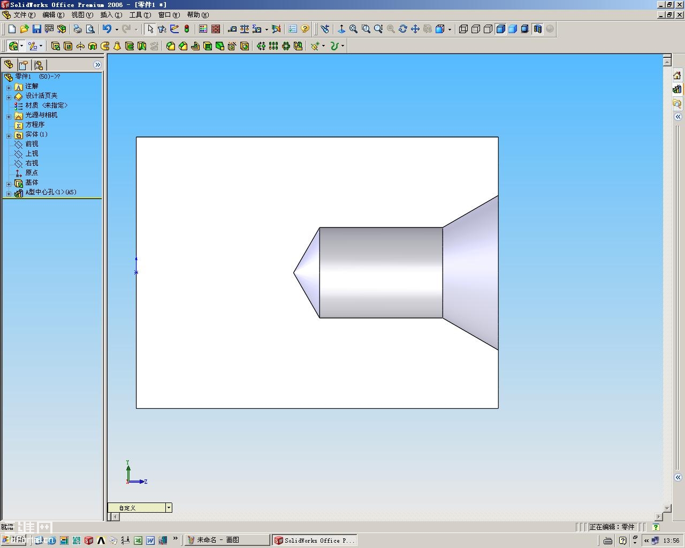
Task: Open SolidWorks Help question mark icon
Action: coord(305,29)
